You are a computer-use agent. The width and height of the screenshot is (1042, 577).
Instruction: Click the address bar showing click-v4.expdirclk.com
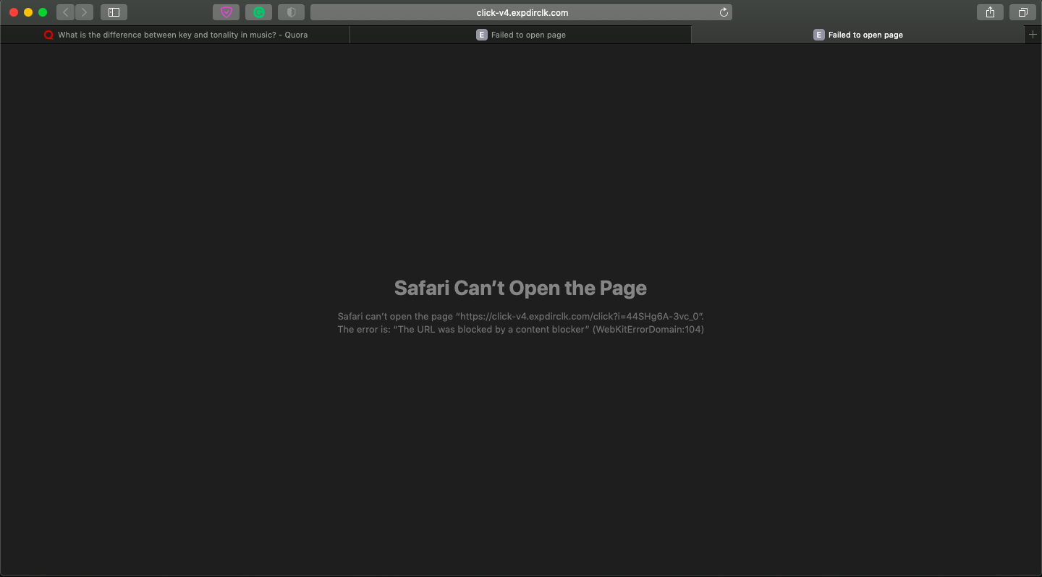click(520, 12)
